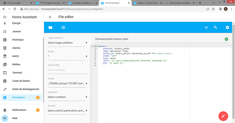Open the Entities dropdown list
This screenshot has width=235, height=123.
67,83
